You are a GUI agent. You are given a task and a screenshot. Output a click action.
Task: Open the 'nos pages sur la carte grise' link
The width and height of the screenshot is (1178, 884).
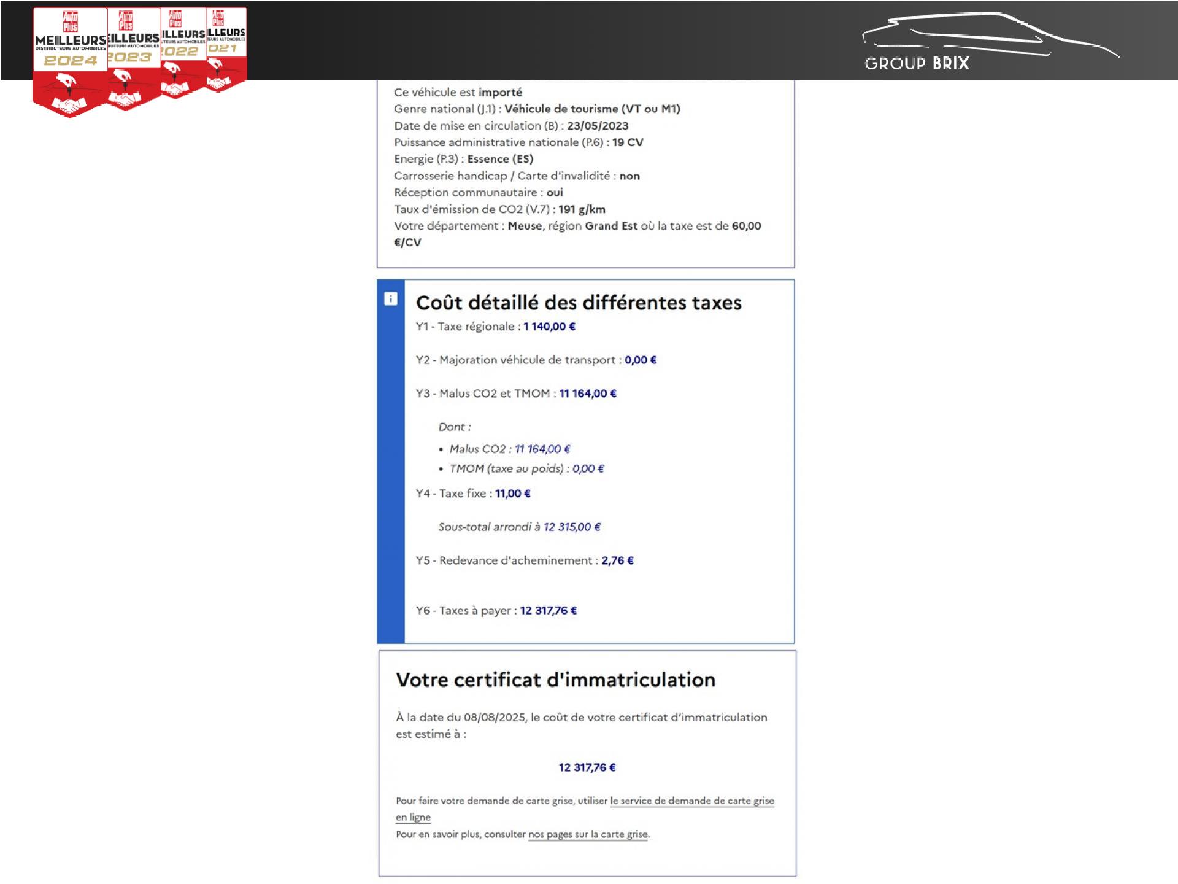tap(588, 834)
